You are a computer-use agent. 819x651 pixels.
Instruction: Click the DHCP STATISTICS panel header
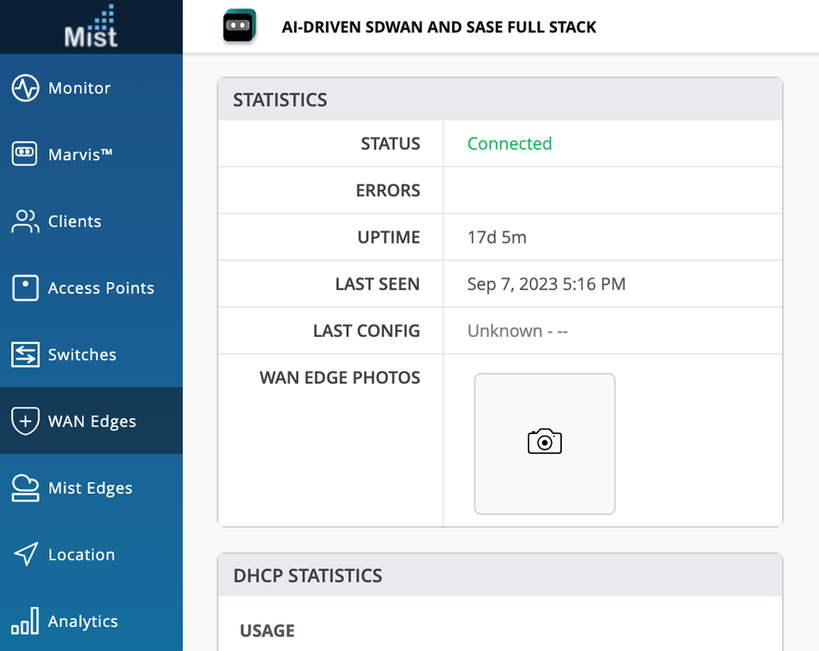pyautogui.click(x=500, y=575)
